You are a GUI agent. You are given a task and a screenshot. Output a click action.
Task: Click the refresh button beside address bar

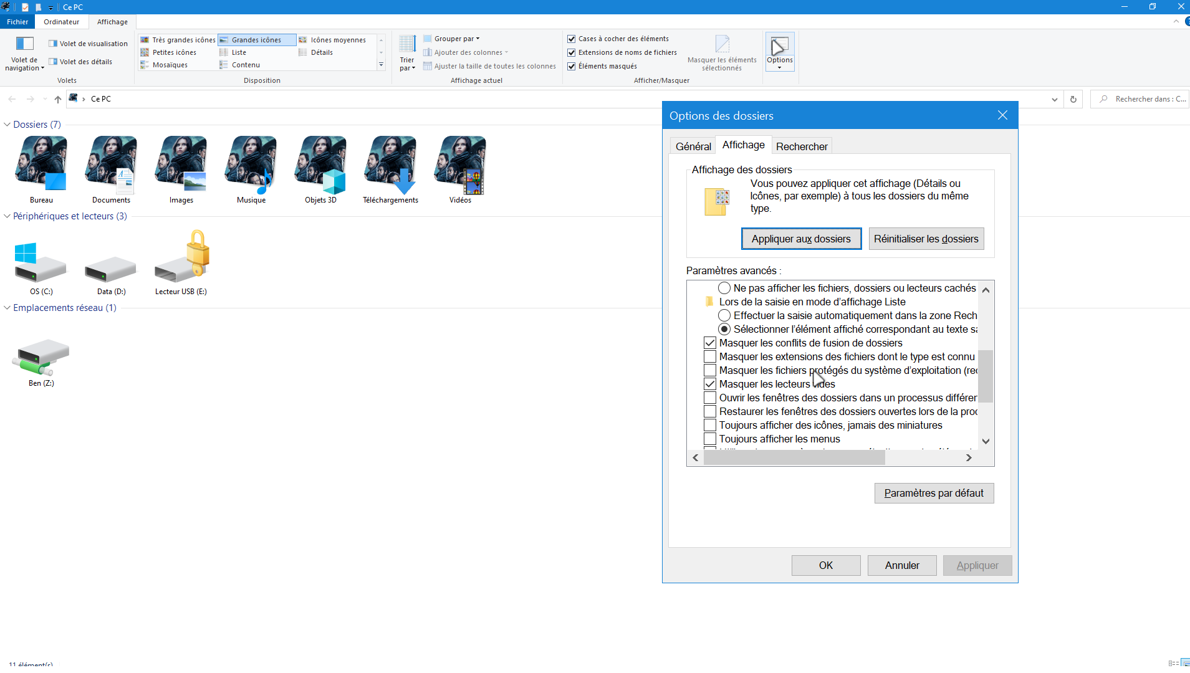pos(1073,99)
